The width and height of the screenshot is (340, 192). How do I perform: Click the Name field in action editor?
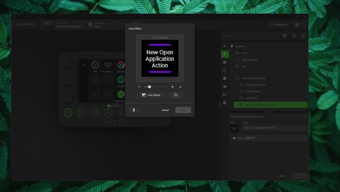[x=275, y=128]
